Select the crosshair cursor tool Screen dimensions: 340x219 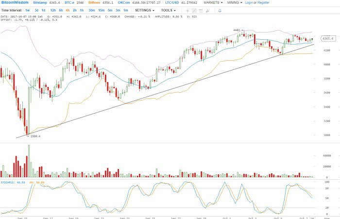(187, 11)
